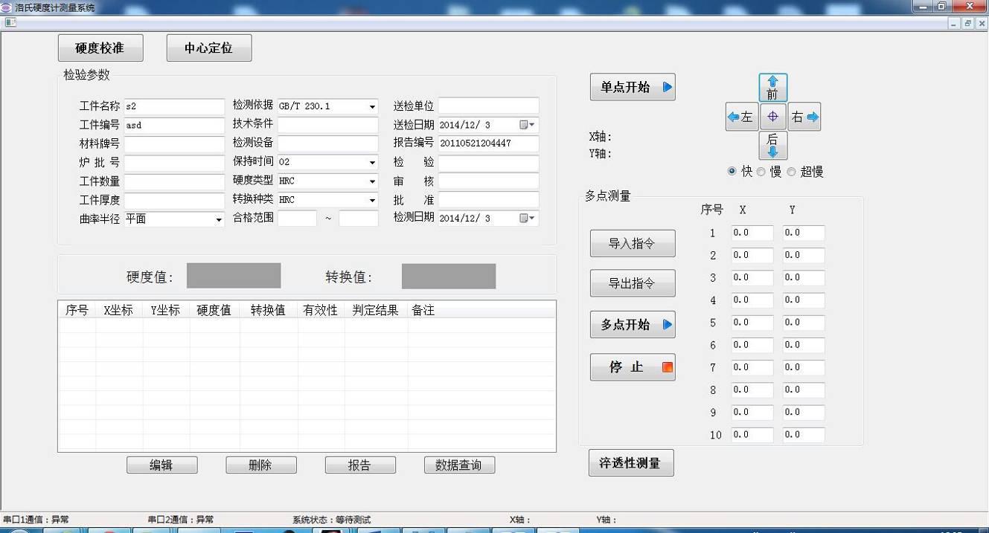Click the 中心定位 button

pos(208,48)
